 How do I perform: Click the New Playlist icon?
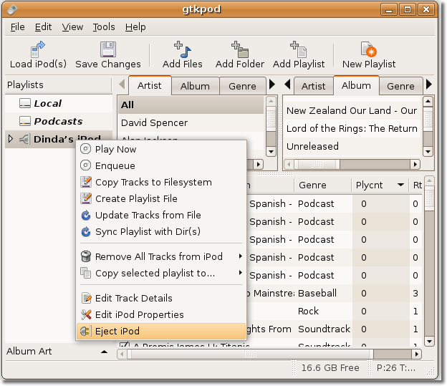tap(369, 49)
